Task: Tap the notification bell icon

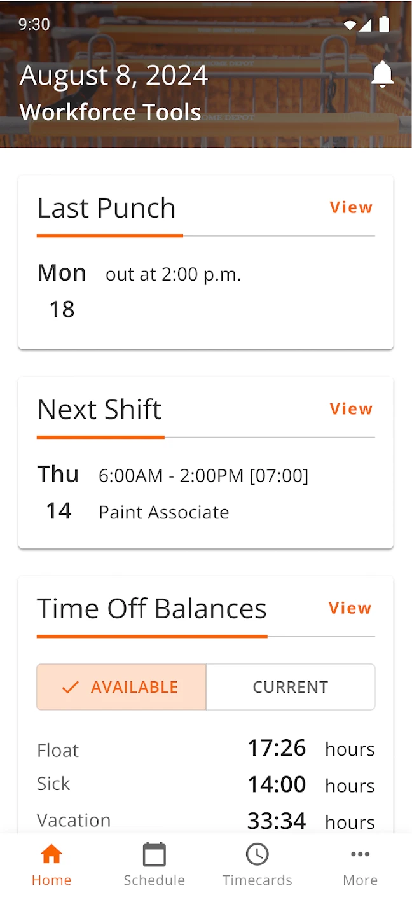Action: coord(383,75)
